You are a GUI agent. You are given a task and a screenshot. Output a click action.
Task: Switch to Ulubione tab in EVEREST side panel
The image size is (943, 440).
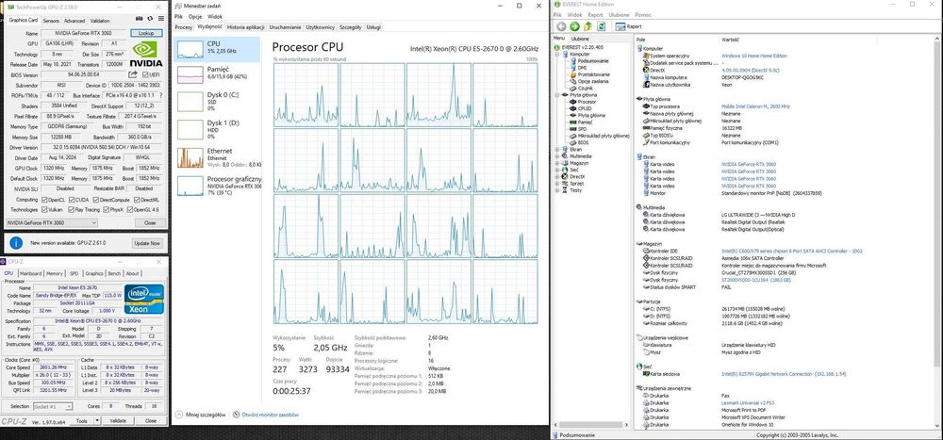coord(580,39)
